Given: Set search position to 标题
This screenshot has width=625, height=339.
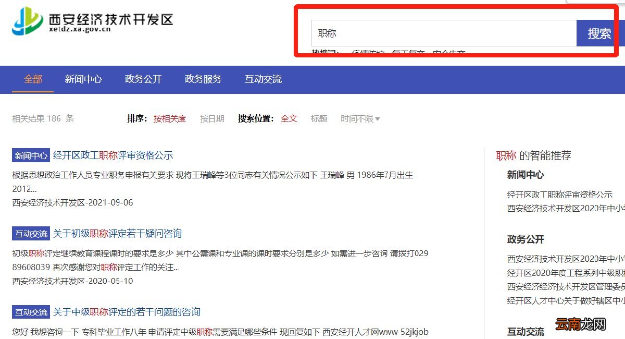Looking at the screenshot, I should [x=319, y=119].
